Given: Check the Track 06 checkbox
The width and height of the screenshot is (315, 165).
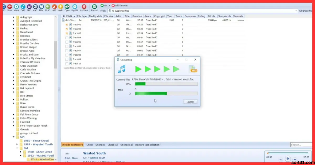Looking at the screenshot, I should [x=67, y=46].
